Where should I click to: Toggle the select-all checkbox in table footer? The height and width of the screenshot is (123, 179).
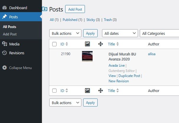coord(54,91)
